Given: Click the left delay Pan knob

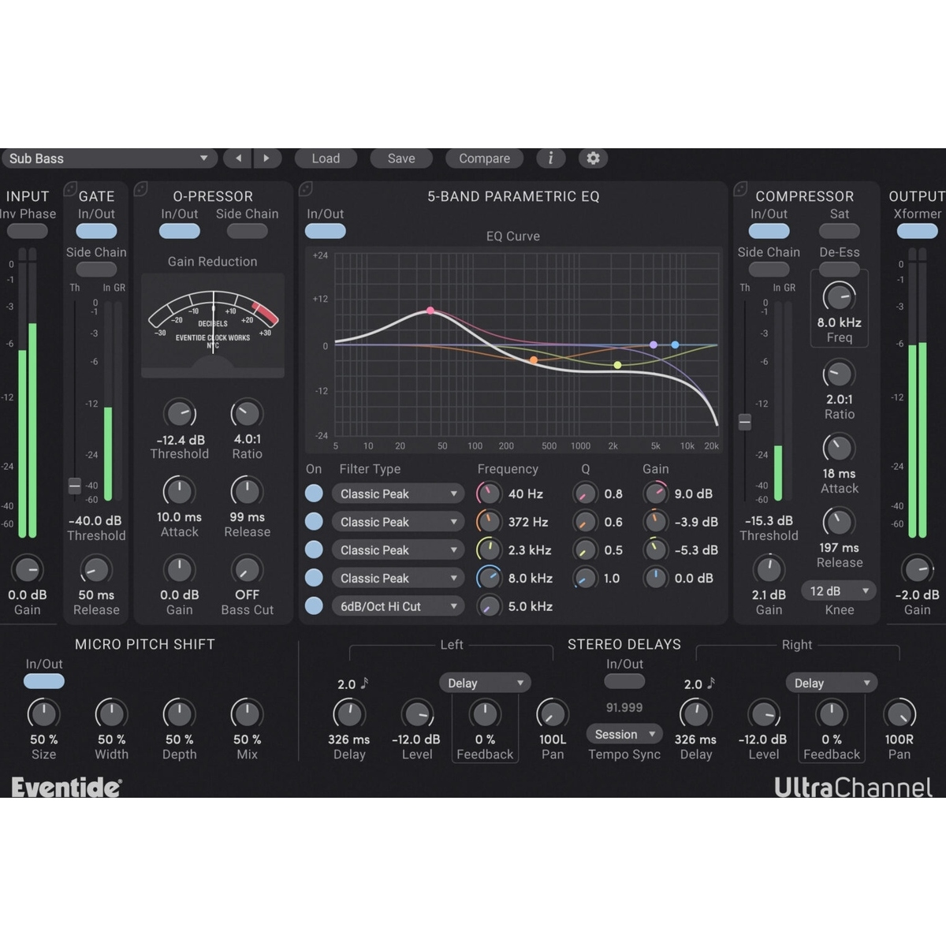Looking at the screenshot, I should [552, 713].
